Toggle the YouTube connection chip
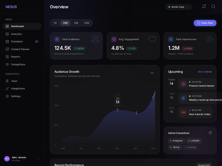Image resolution: width=222 pixels, height=166 pixels. tap(190, 147)
